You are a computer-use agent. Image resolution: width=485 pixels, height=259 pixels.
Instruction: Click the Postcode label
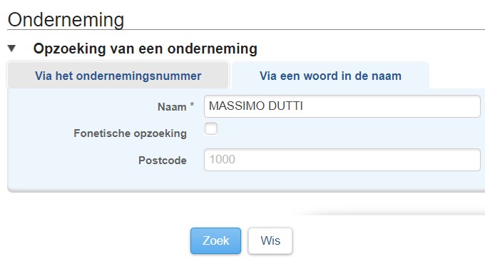coord(163,161)
